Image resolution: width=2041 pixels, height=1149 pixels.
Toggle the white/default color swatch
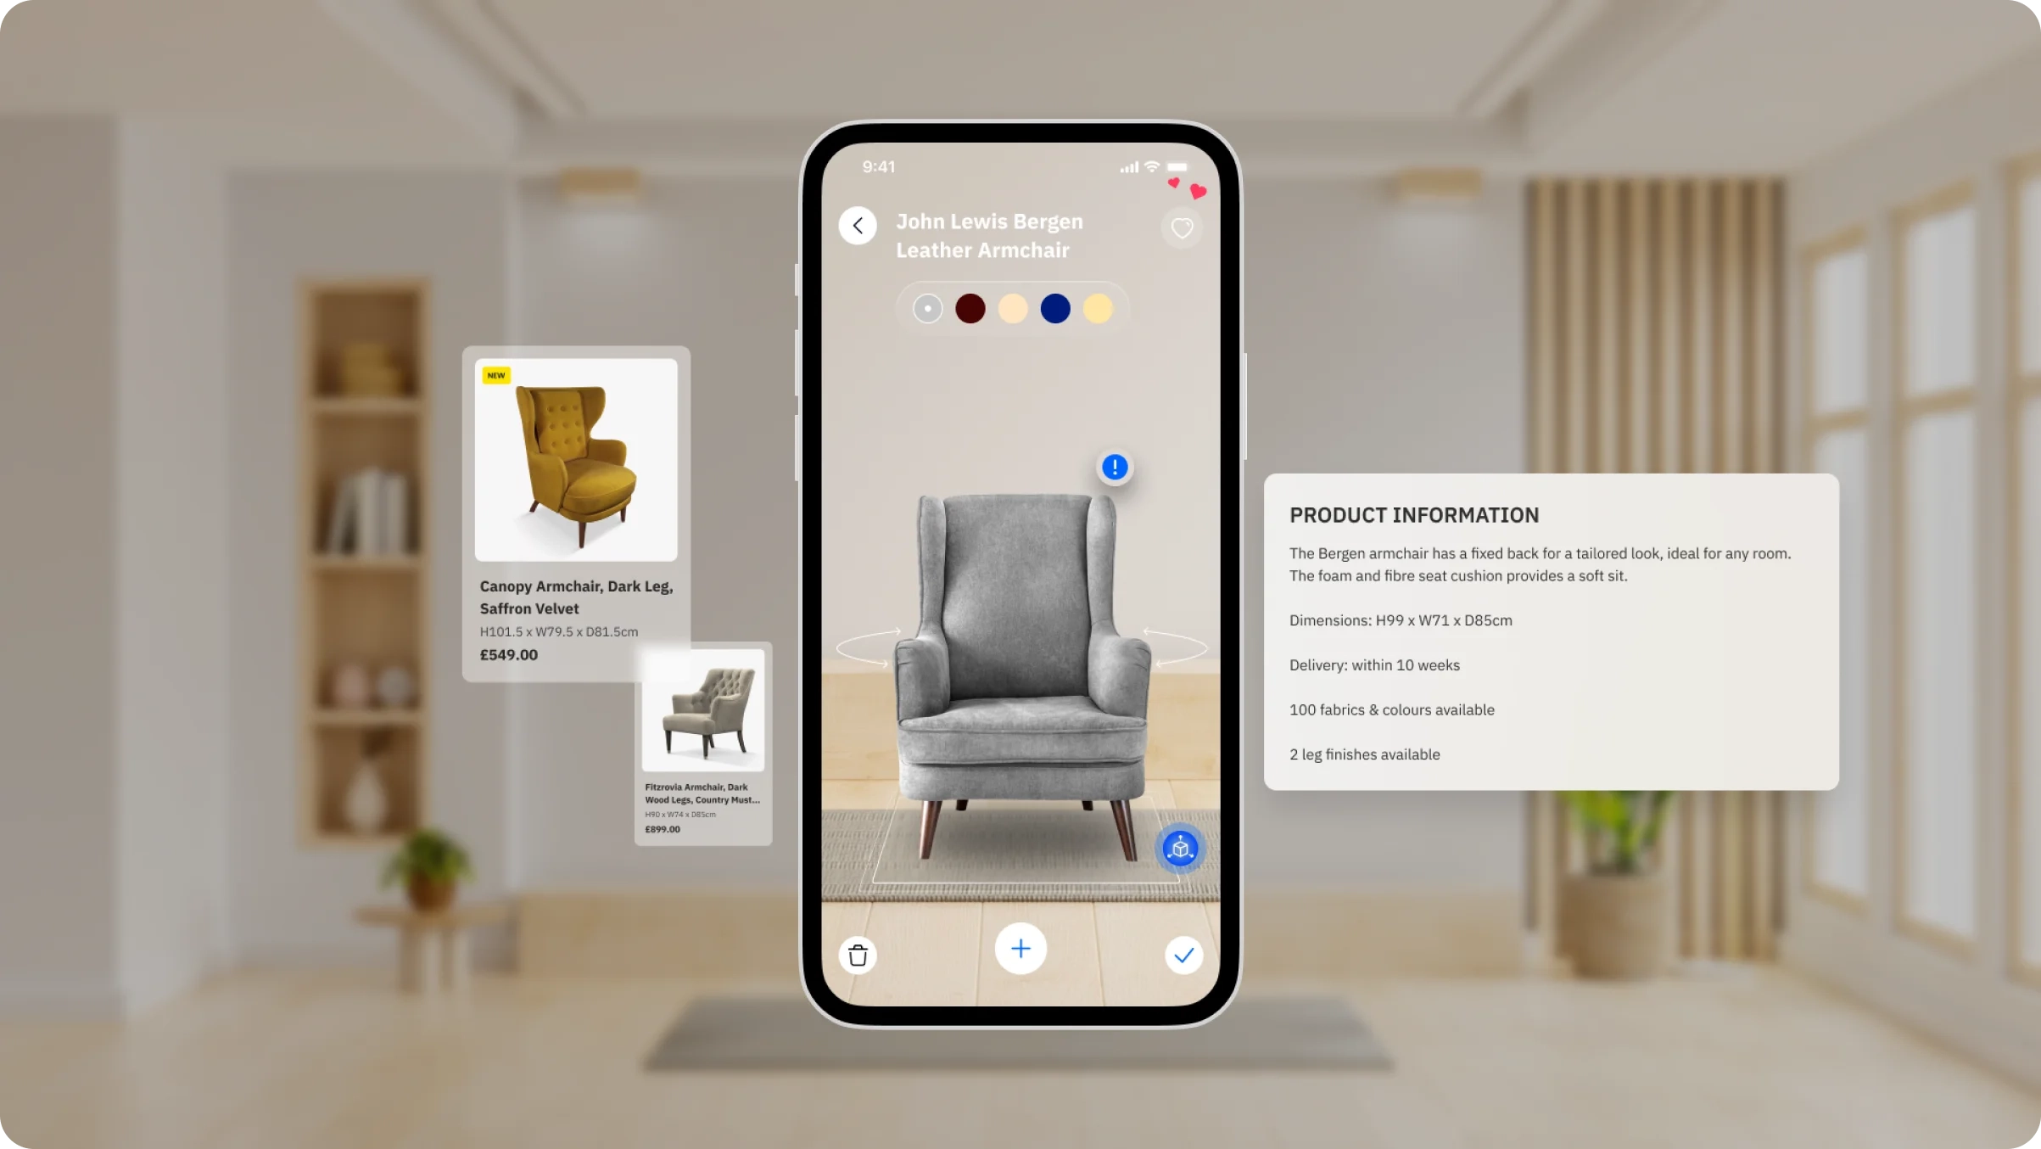(x=928, y=309)
